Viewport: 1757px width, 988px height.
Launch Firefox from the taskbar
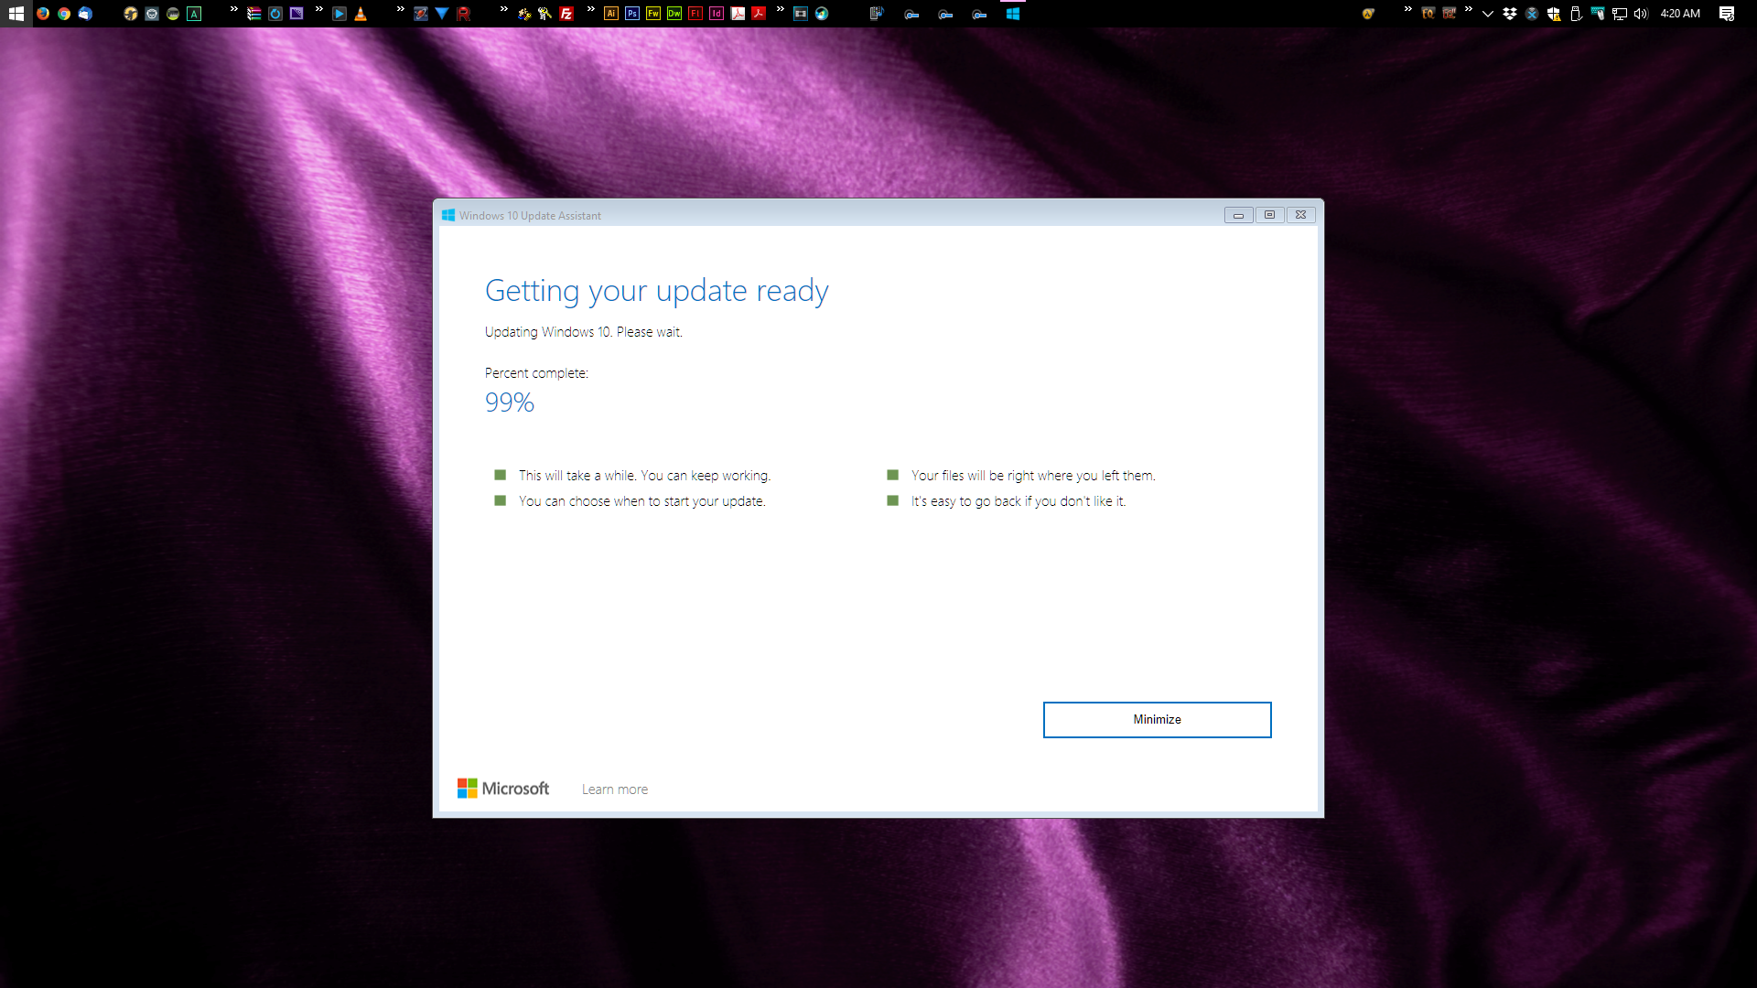[x=43, y=14]
